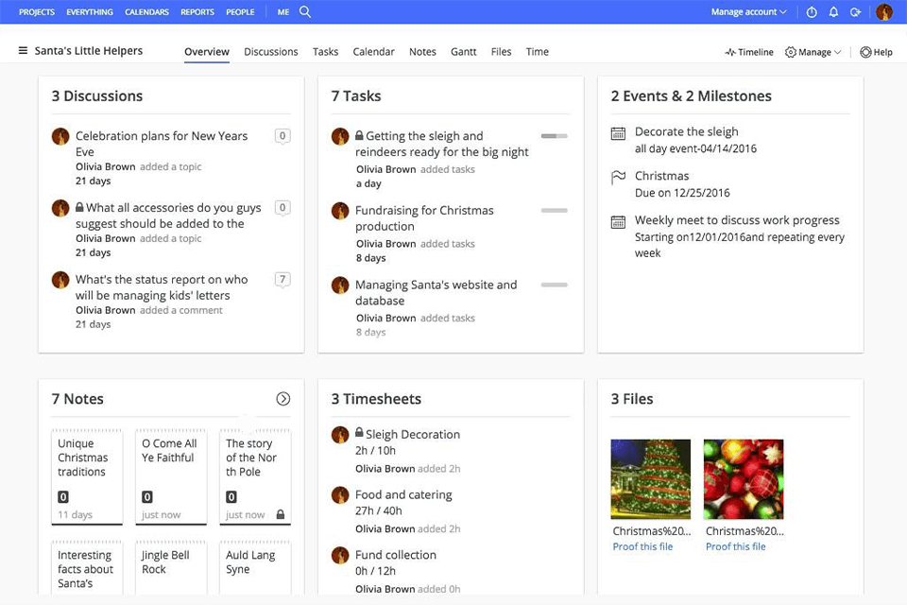Click 'Proof this file' under the Christmas tree image
907x605 pixels.
coord(642,546)
